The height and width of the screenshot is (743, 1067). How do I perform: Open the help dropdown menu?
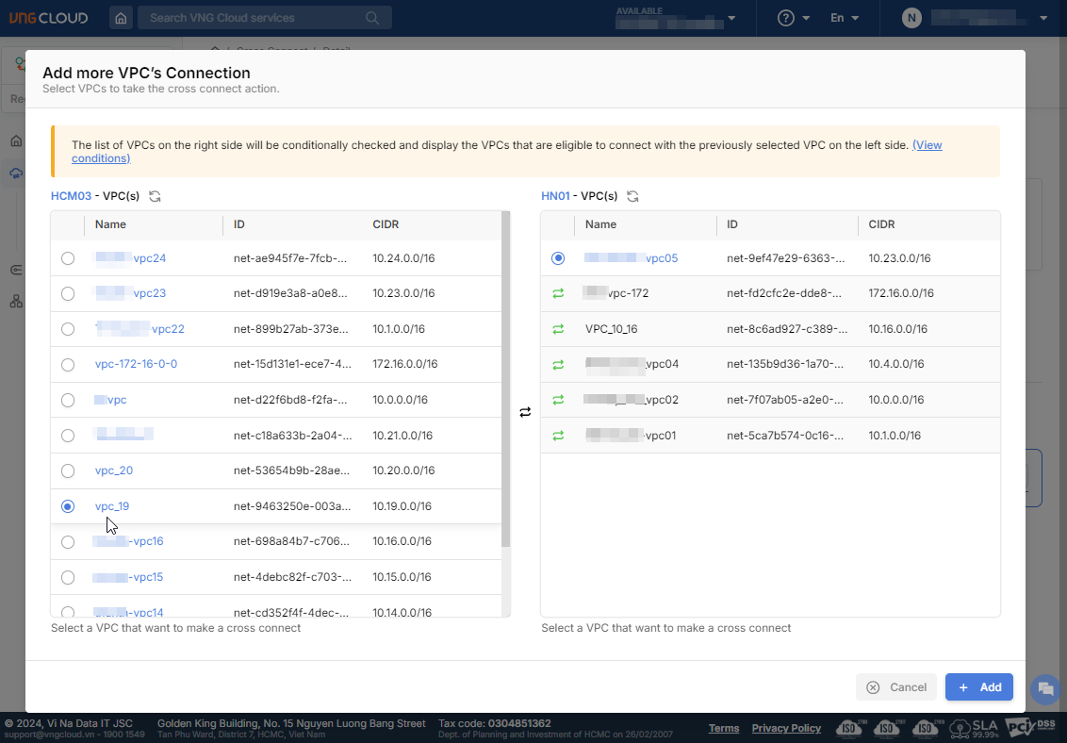click(794, 18)
